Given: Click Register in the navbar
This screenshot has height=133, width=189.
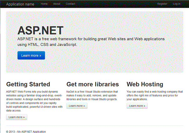Looking at the screenshot, I should [162, 4].
